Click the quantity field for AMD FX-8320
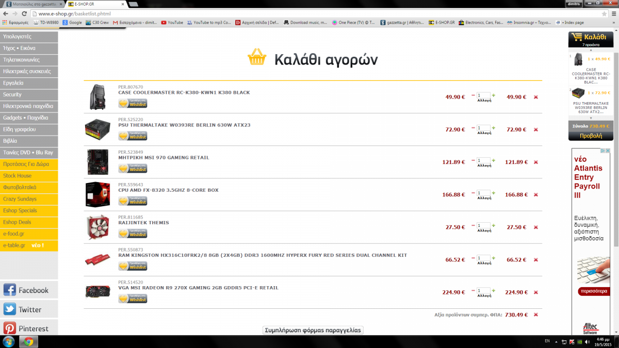The height and width of the screenshot is (348, 619). coord(483,193)
